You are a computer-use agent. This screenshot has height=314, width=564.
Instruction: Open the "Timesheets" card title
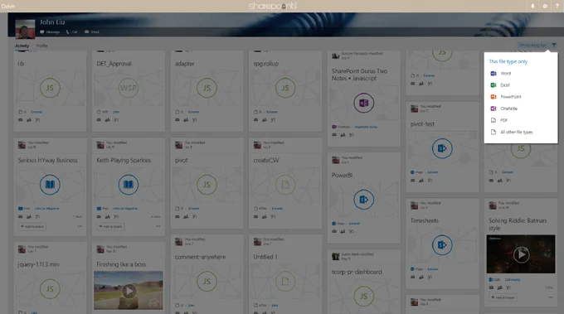tap(425, 220)
